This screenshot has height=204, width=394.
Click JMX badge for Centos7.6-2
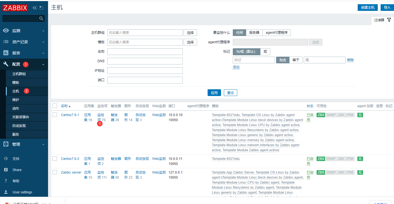(341, 159)
